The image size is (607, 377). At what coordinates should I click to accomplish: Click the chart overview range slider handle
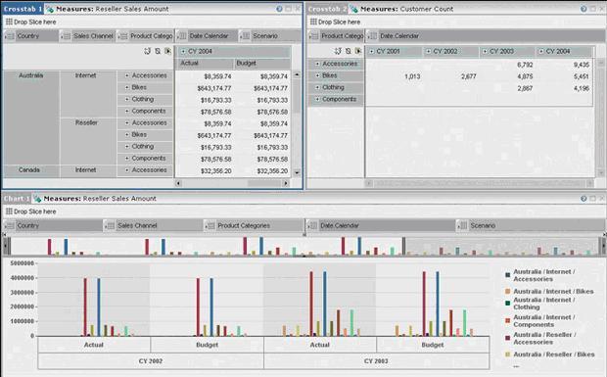[x=403, y=246]
